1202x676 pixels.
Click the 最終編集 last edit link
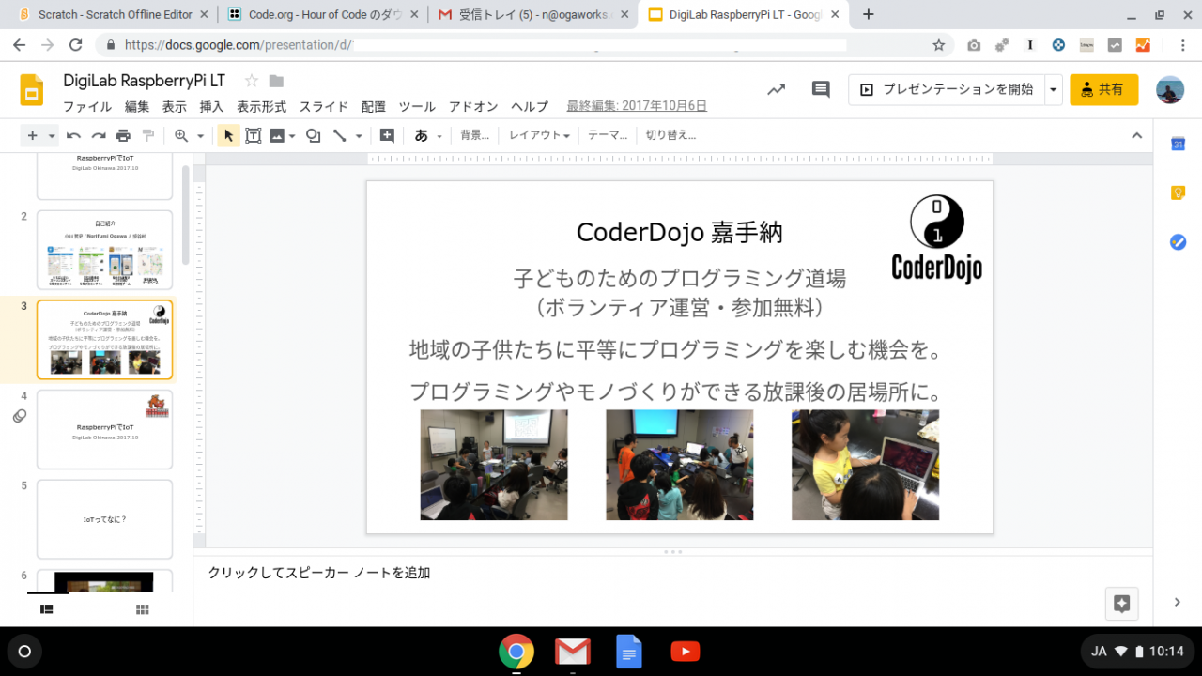[637, 106]
